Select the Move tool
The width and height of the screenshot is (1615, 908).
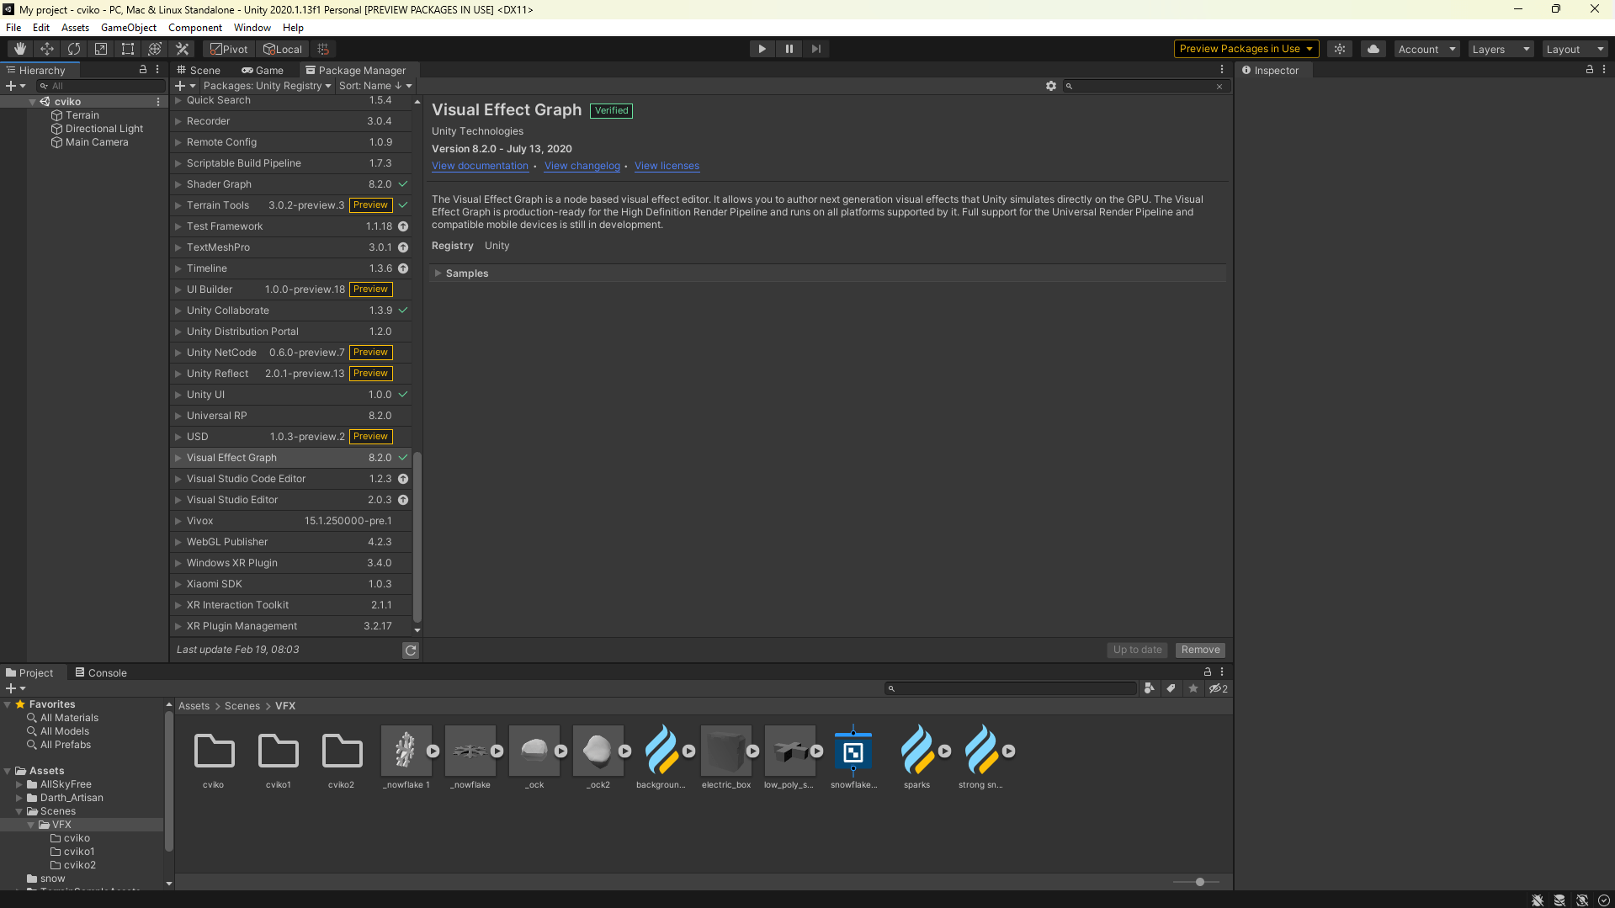coord(47,49)
